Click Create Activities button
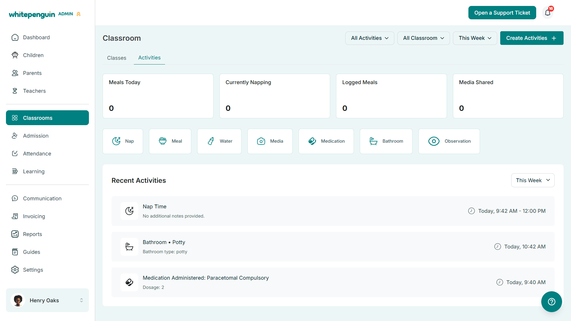Screen dimensions: 571x321 (532, 38)
